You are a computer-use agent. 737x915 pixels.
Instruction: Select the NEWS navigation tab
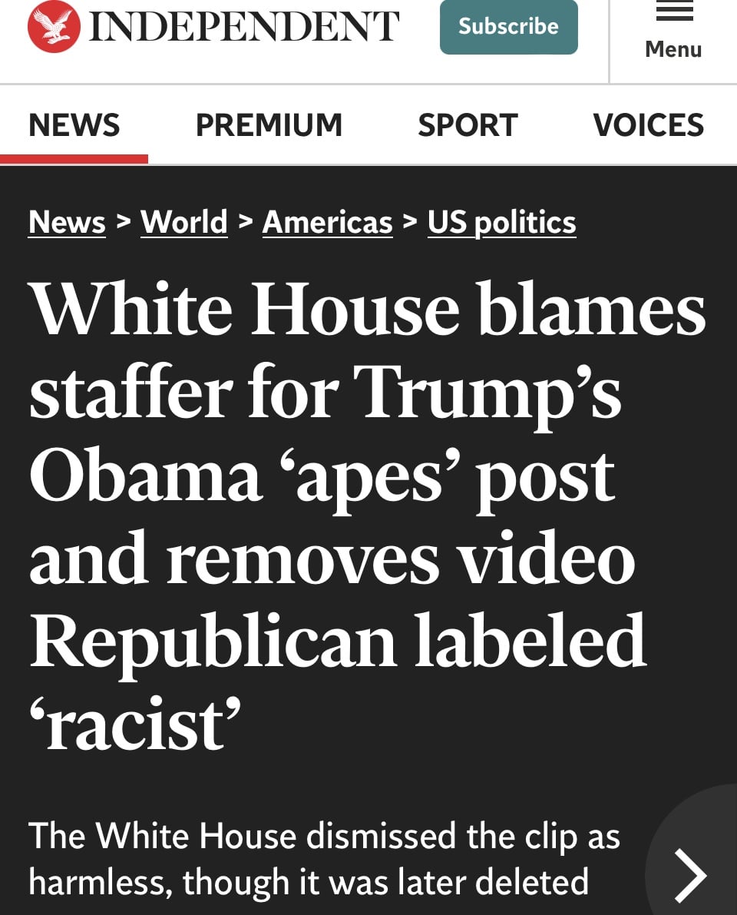74,125
